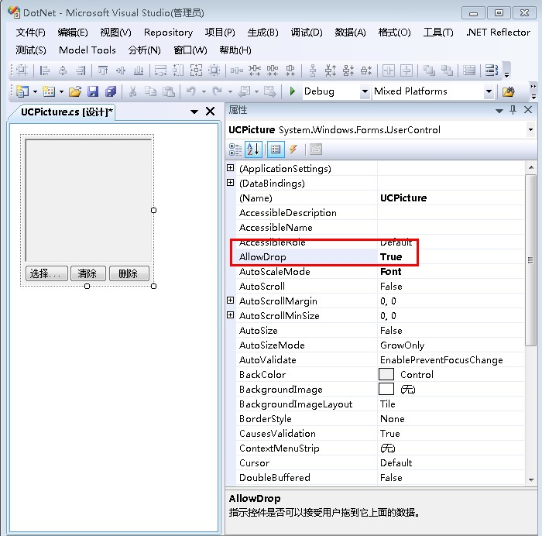
Task: Open the Mixed Platforms dropdown
Action: click(489, 91)
